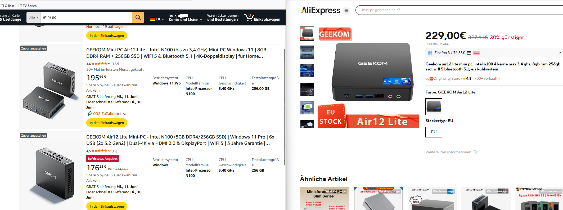Open the Minisforum Slim Series similar item
This screenshot has height=210, width=563.
tap(325, 198)
